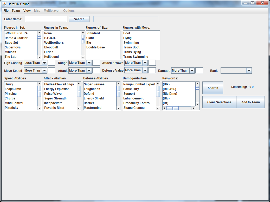The width and height of the screenshot is (270, 202).
Task: Click Search button beside the name field
Action: (x=79, y=19)
